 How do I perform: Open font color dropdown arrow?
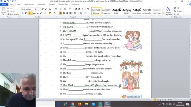click(x=57, y=13)
